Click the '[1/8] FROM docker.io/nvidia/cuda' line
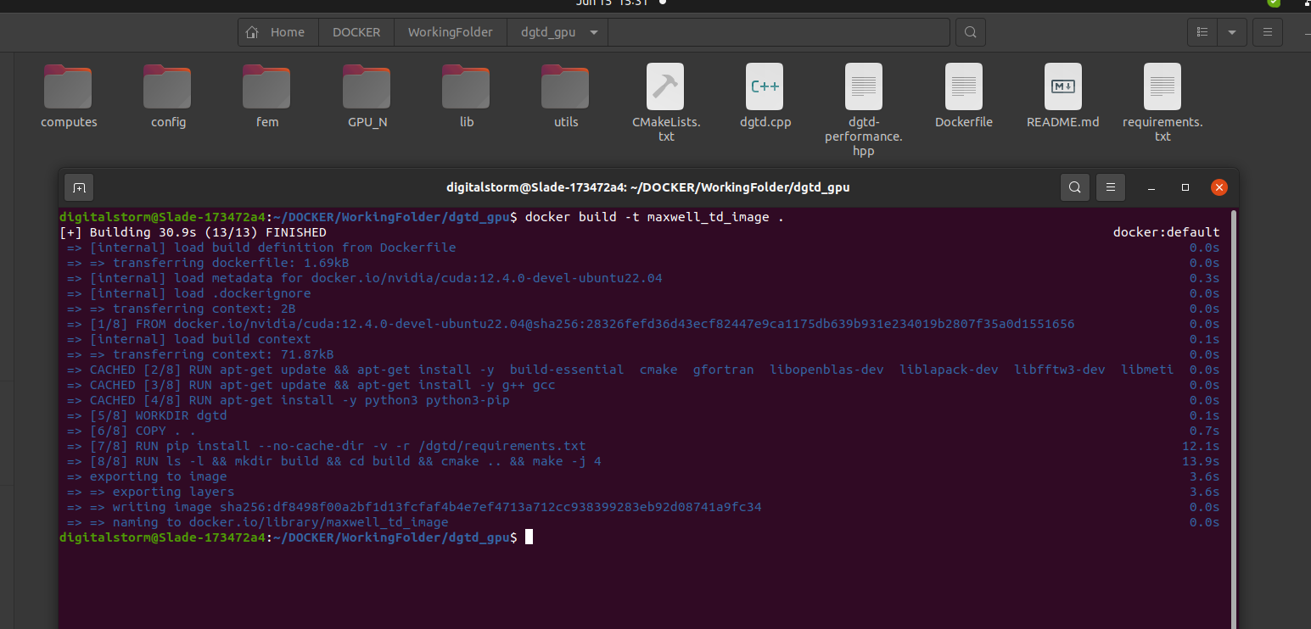The height and width of the screenshot is (629, 1311). pos(571,324)
